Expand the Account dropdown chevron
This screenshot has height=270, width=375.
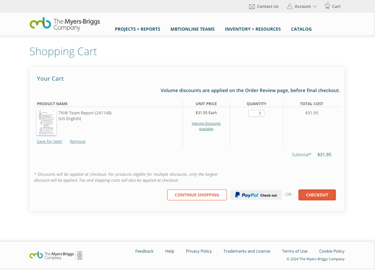[x=315, y=6]
